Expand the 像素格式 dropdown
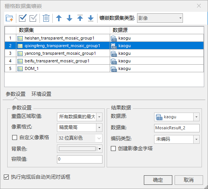The width and height of the screenshot is (208, 189). [x=80, y=127]
